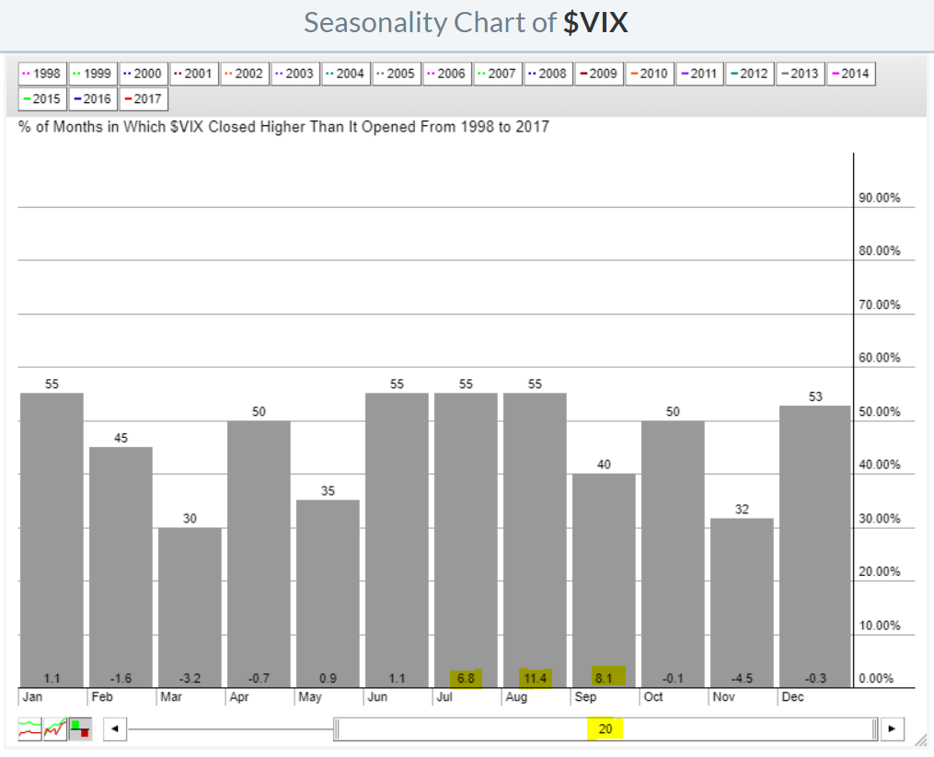Image resolution: width=934 pixels, height=757 pixels.
Task: Click the 2003 legend button
Action: tap(295, 74)
